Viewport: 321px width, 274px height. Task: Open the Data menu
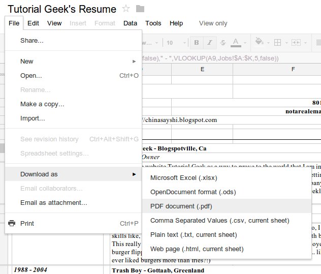click(x=130, y=23)
